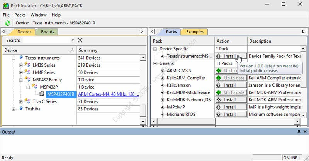
Task: Open the Window menu
Action: coord(38,15)
